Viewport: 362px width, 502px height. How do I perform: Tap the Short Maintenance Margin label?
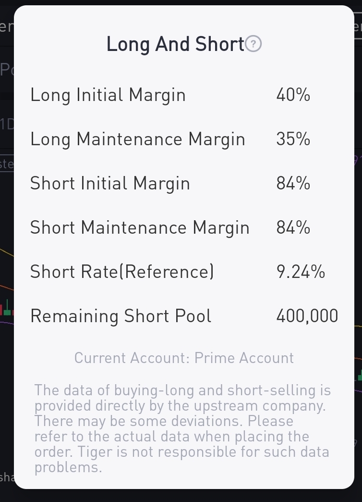(x=140, y=228)
